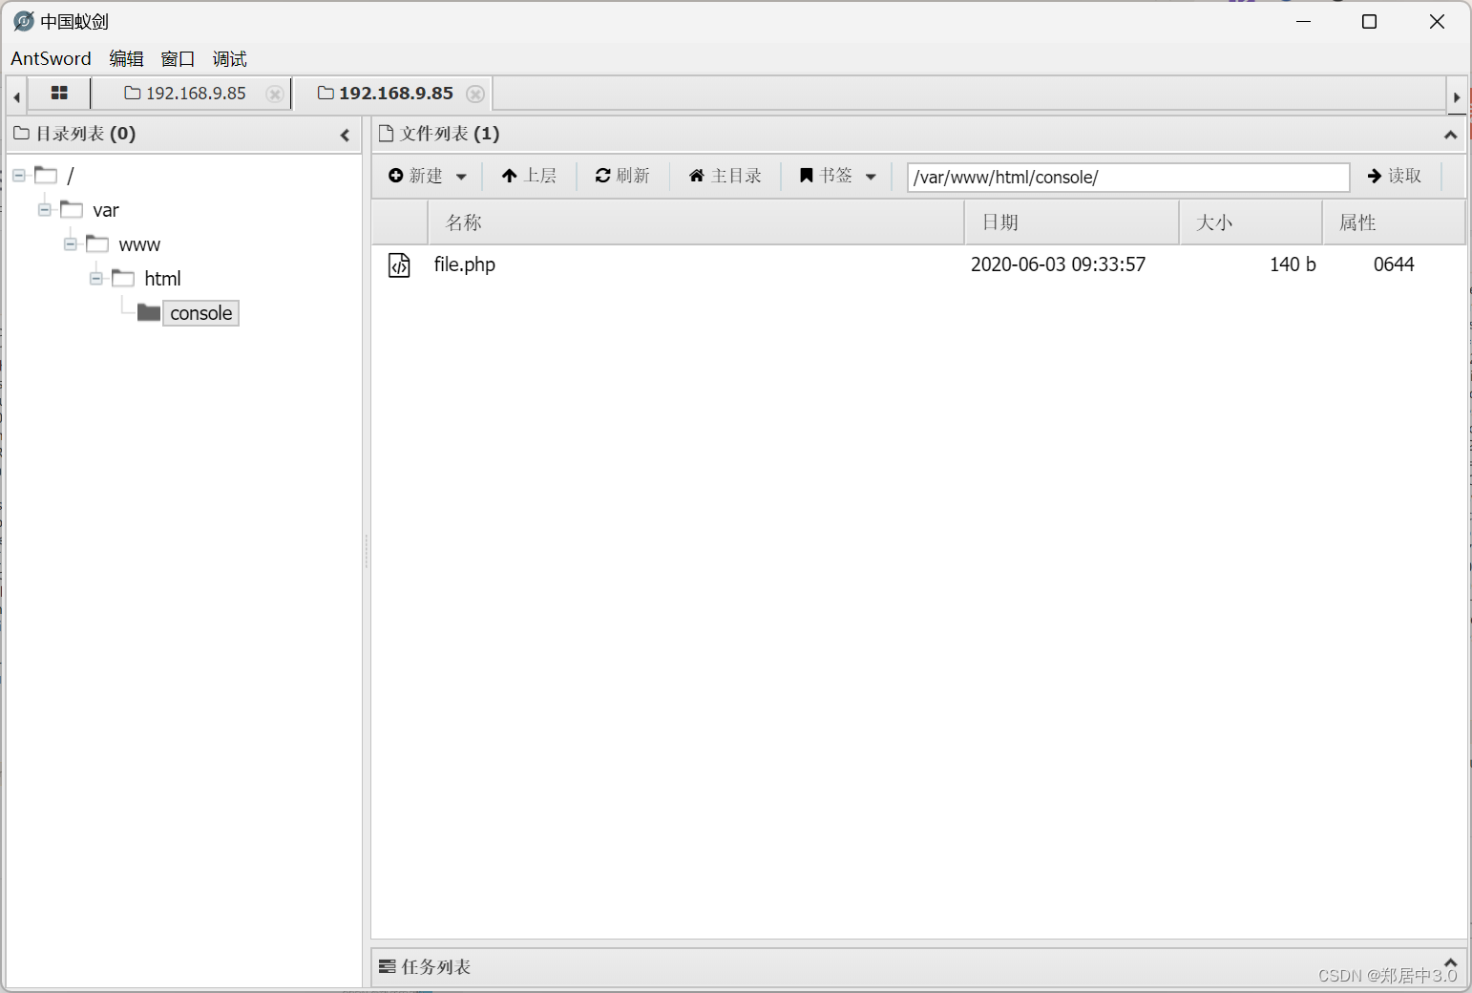The height and width of the screenshot is (993, 1472).
Task: Collapse the html tree node toggle
Action: (95, 279)
